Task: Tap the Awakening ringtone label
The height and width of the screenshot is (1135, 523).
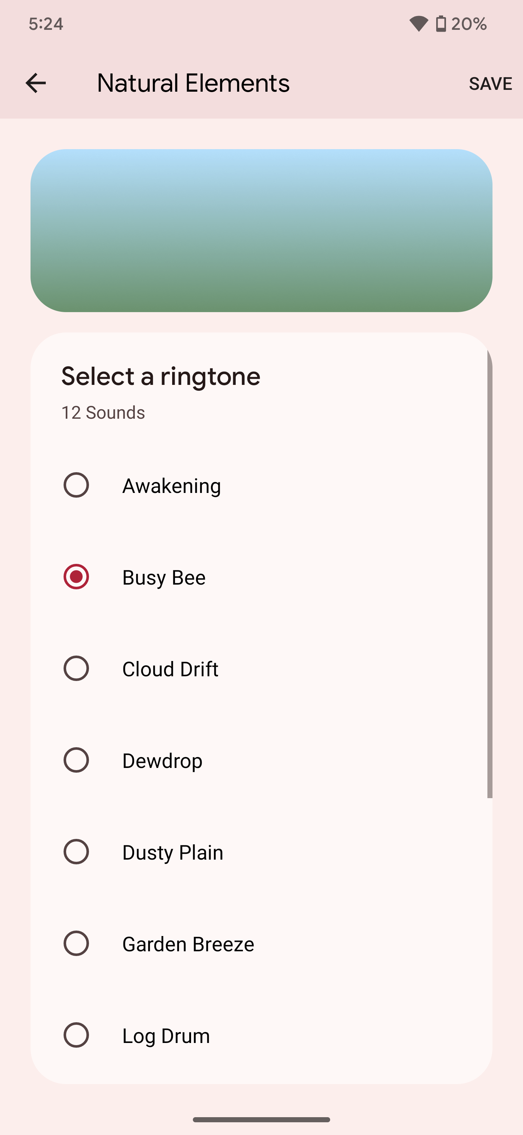Action: click(x=171, y=486)
